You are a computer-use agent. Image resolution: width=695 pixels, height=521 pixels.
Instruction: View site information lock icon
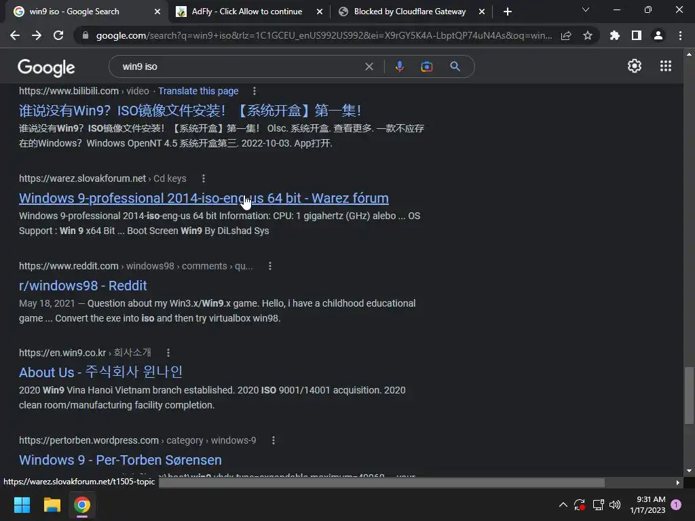tap(86, 35)
